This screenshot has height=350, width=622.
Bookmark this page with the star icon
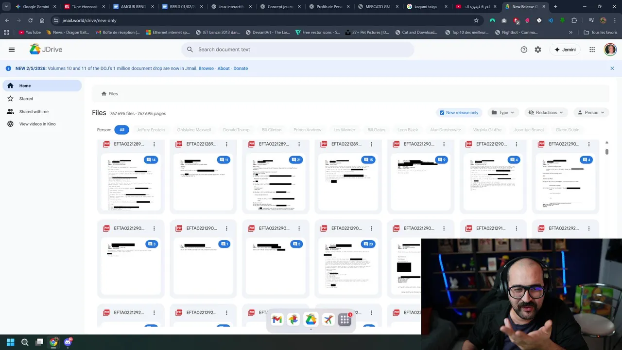tap(476, 20)
